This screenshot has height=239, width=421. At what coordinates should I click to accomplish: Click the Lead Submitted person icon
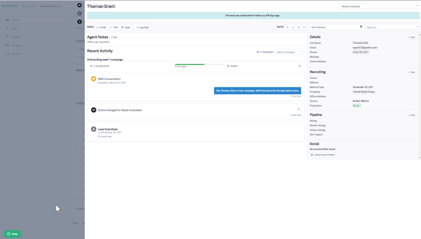[93, 129]
